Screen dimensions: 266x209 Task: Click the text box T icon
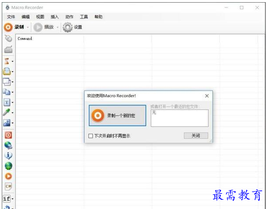[7, 103]
